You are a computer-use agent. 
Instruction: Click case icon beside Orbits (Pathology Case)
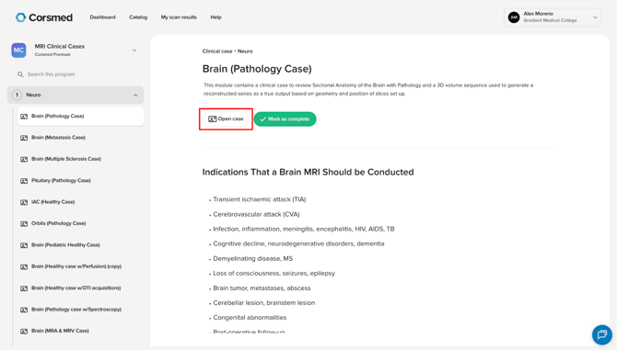24,223
